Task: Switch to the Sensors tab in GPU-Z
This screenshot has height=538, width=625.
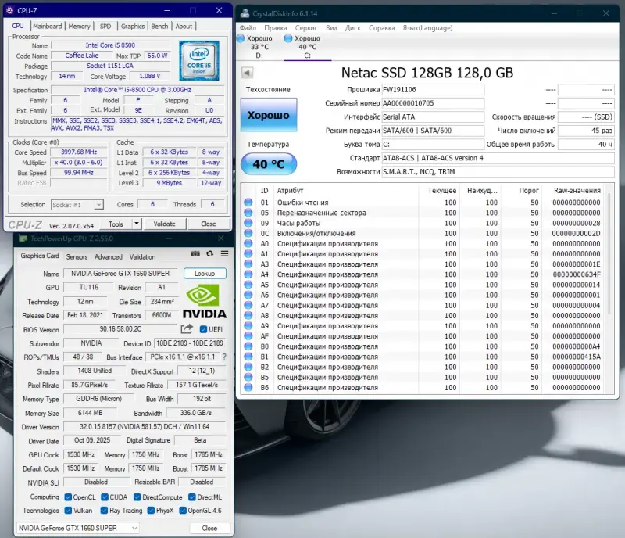Action: pos(77,256)
